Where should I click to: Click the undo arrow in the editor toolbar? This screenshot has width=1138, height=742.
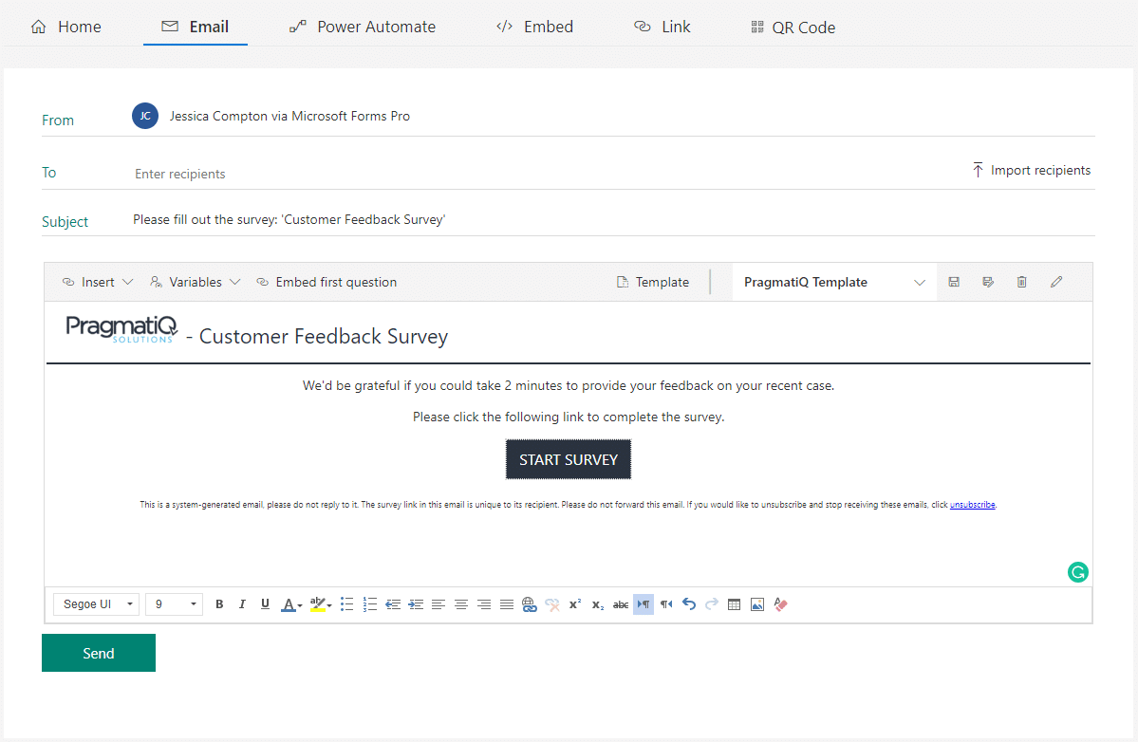689,604
